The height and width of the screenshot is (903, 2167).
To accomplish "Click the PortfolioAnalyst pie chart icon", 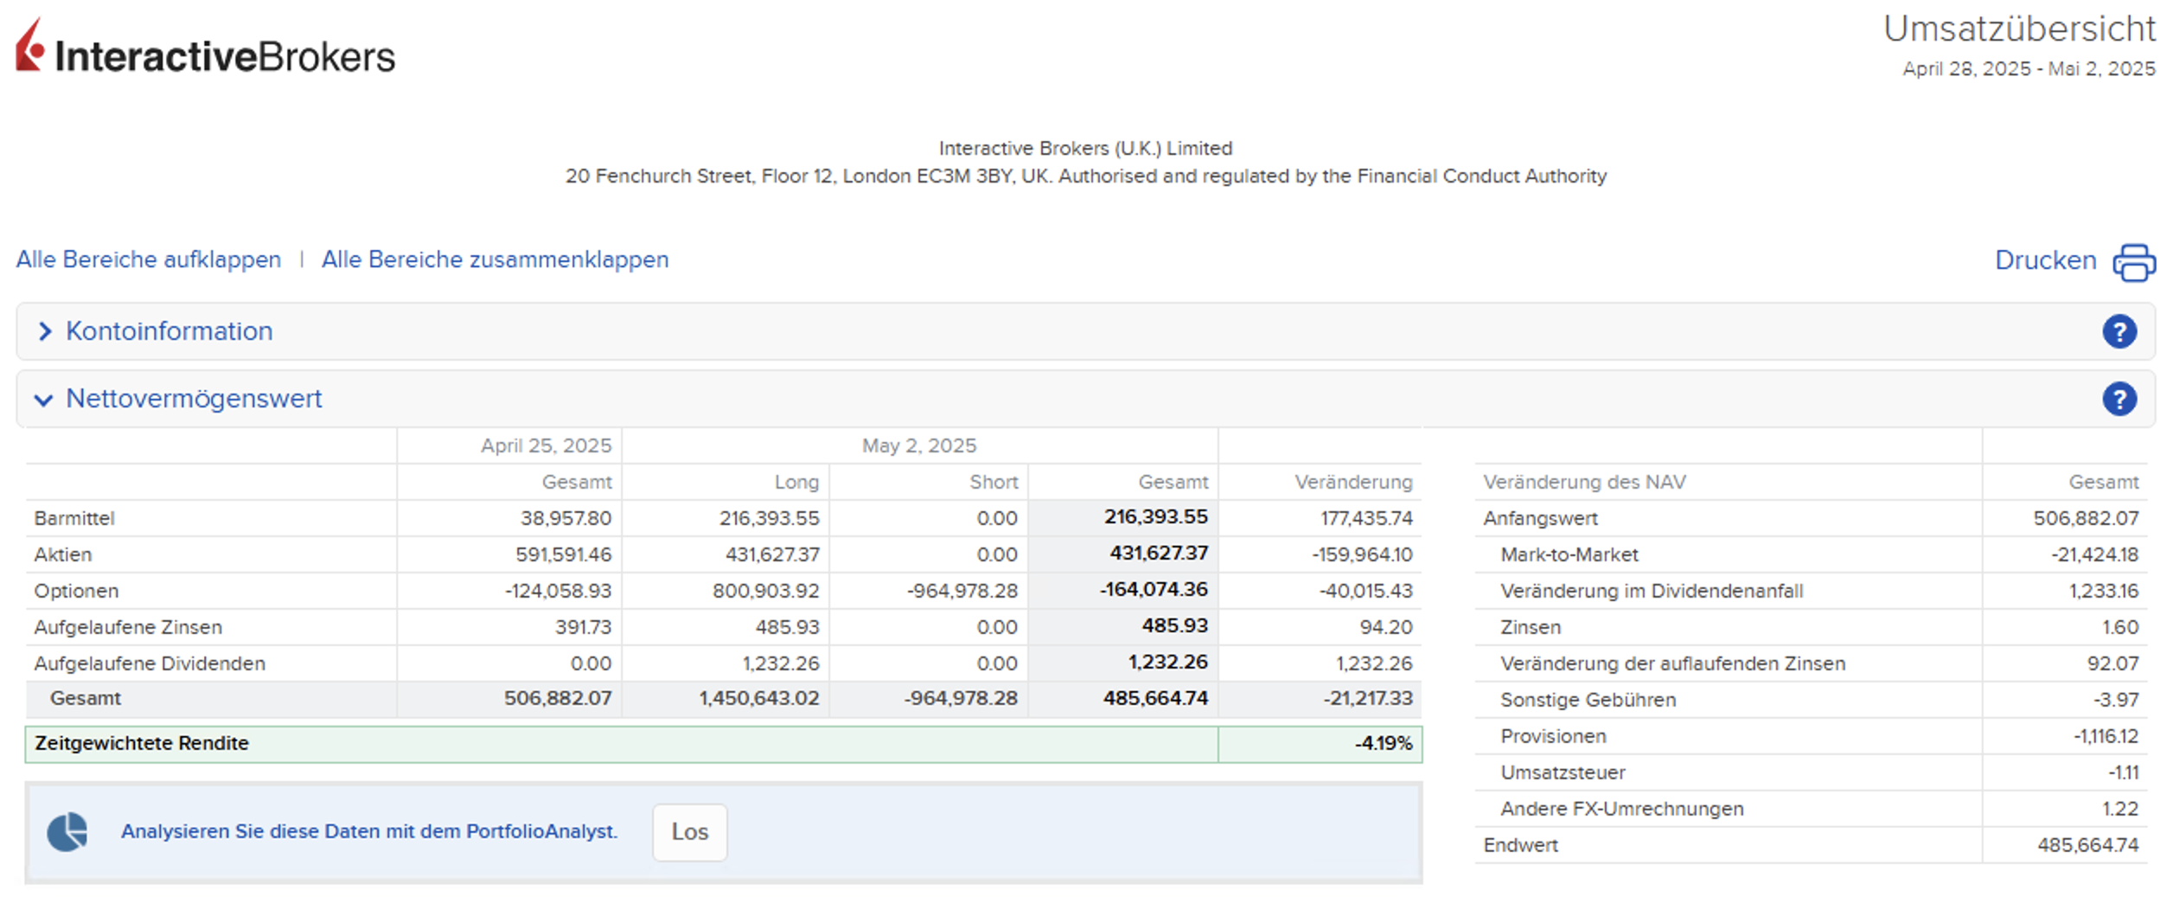I will pos(67,832).
